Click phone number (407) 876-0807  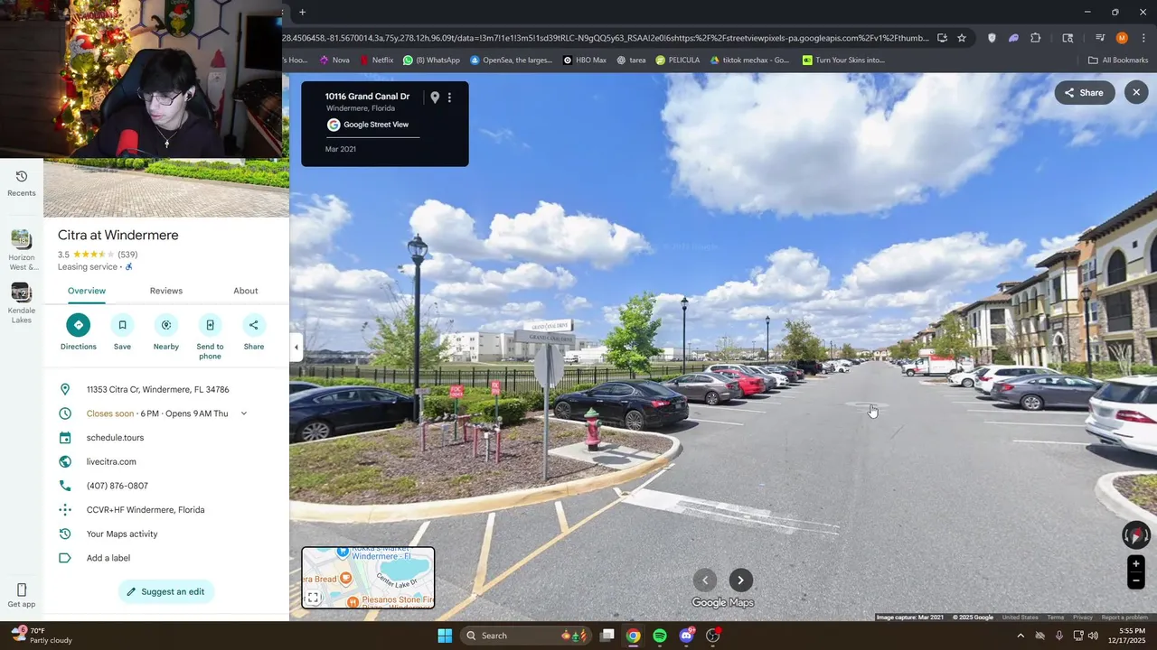click(x=118, y=486)
